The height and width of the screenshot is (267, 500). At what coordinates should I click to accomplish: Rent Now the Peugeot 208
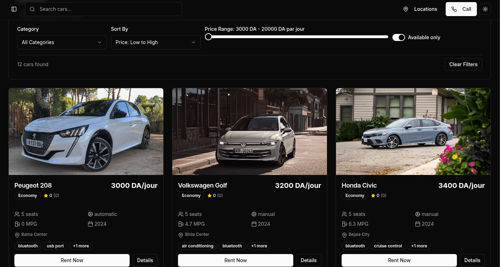click(72, 260)
